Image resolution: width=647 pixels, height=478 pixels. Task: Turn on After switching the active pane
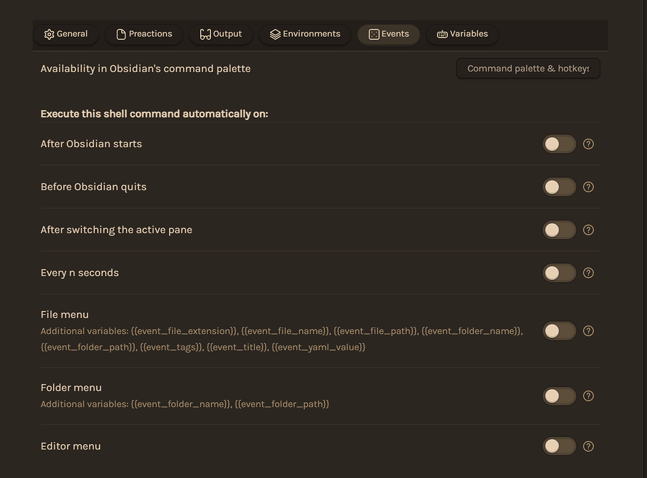[559, 230]
